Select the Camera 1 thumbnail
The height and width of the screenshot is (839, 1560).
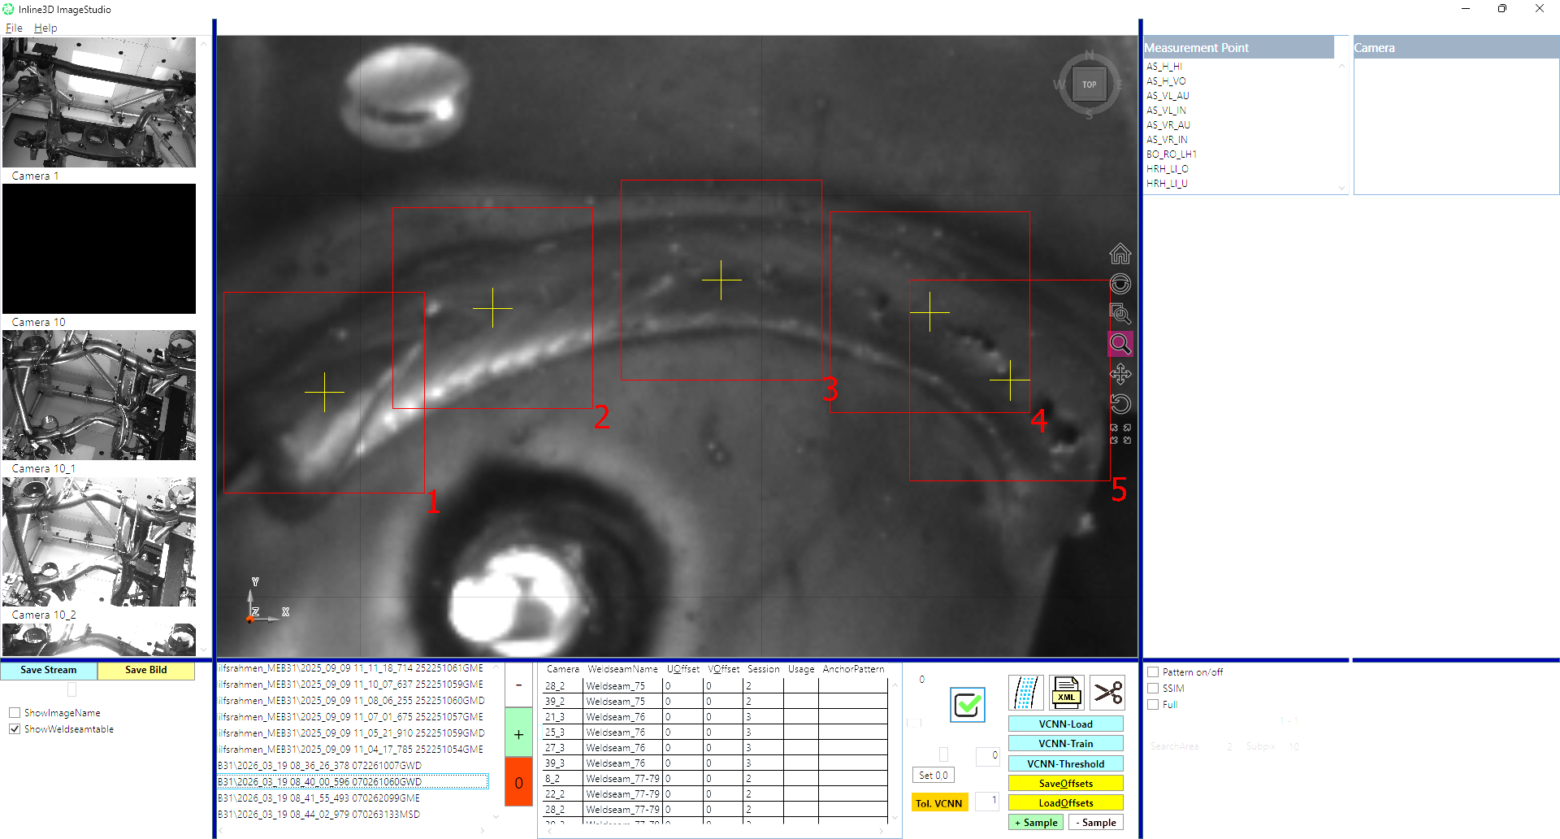coord(99,102)
